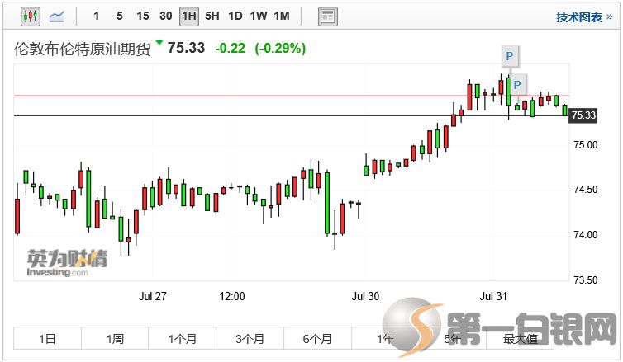
Task: Choose the 3个月 time range
Action: 250,339
